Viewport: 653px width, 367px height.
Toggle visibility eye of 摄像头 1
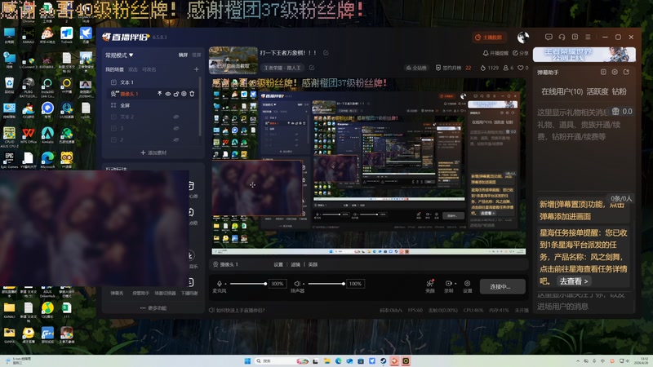(x=168, y=94)
